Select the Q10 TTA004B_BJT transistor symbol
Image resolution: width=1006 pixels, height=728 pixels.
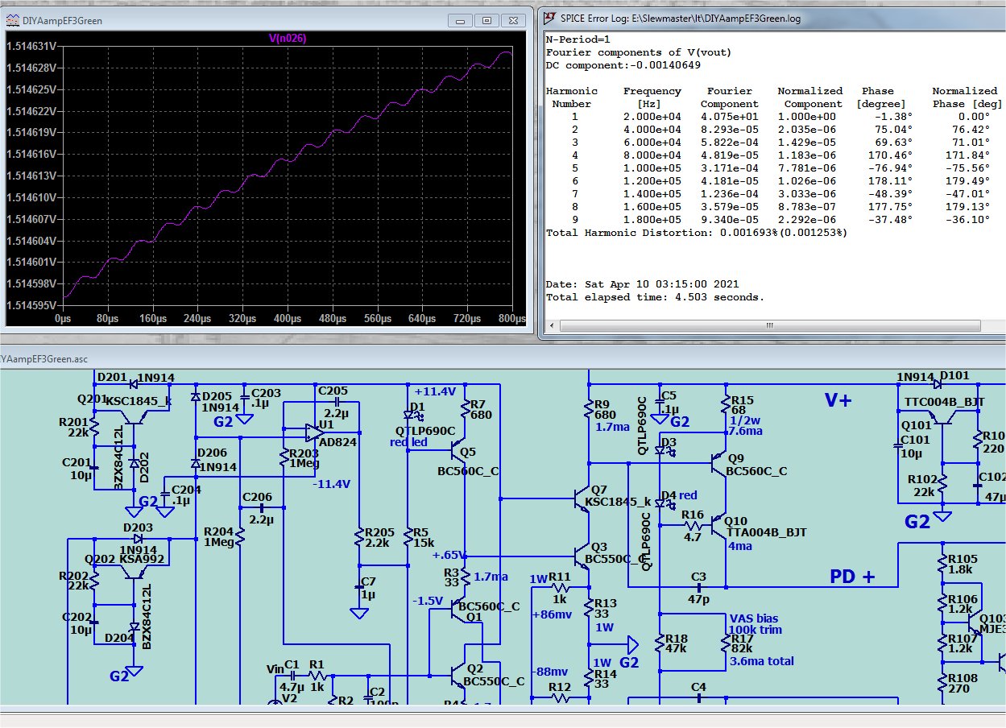click(718, 527)
